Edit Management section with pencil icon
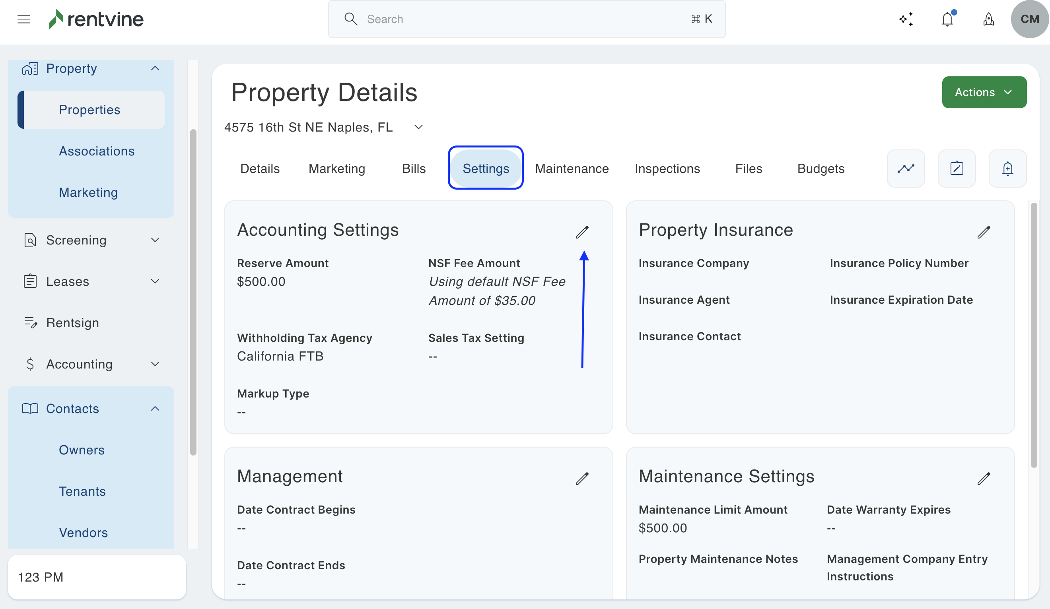Image resolution: width=1050 pixels, height=609 pixels. (x=582, y=478)
